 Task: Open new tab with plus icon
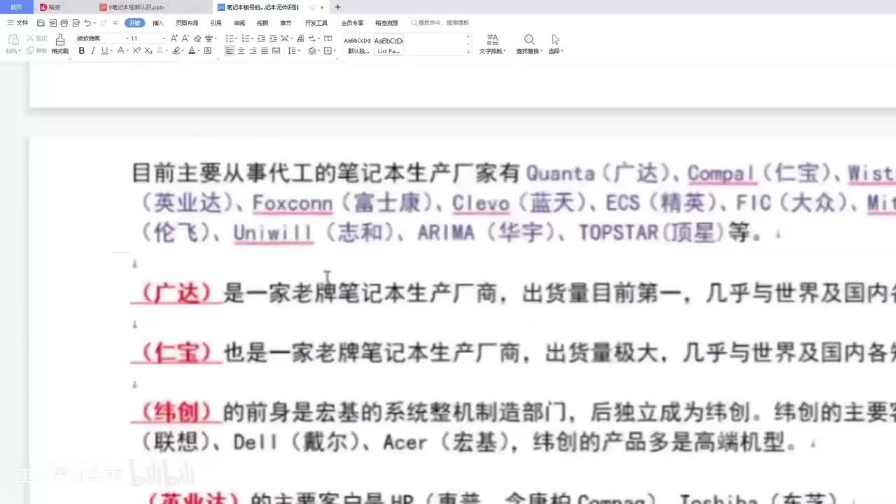point(337,7)
